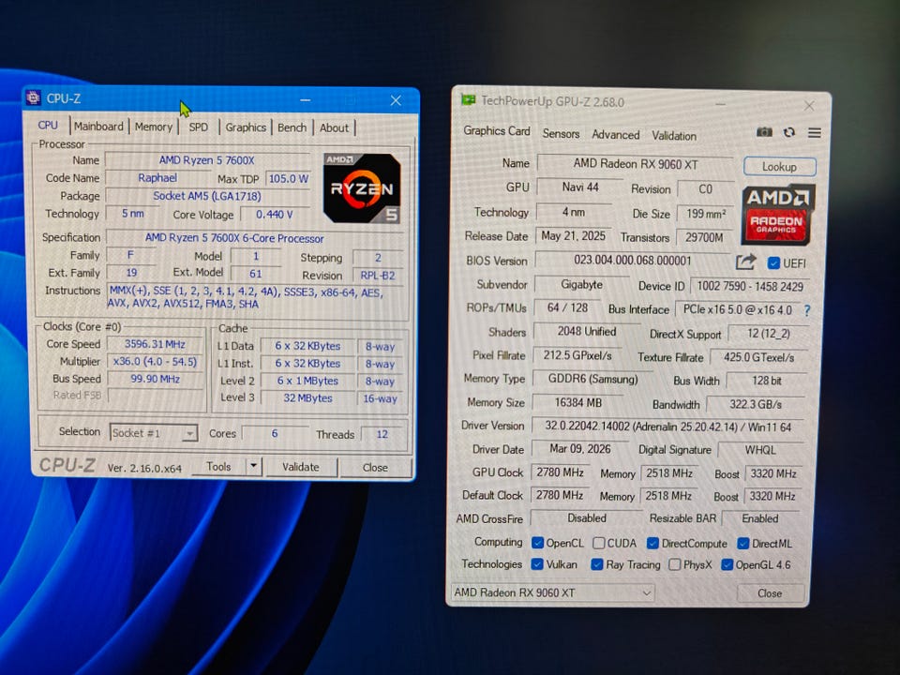
Task: Open the Bench tab
Action: 292,127
